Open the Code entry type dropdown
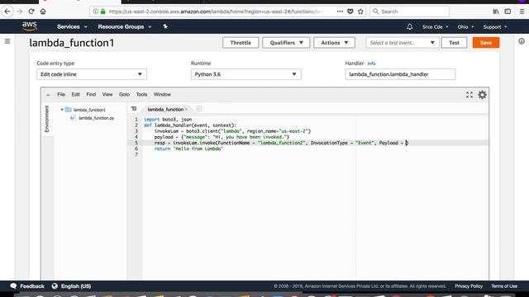 tap(92, 74)
